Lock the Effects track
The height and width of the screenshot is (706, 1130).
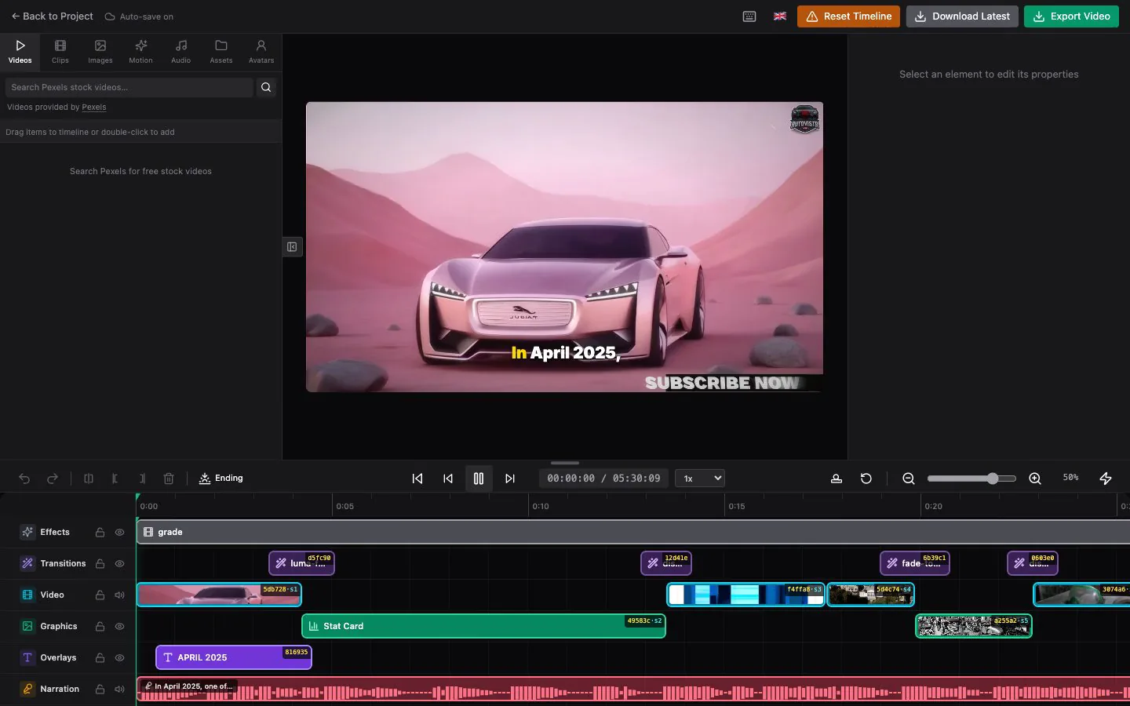[100, 533]
